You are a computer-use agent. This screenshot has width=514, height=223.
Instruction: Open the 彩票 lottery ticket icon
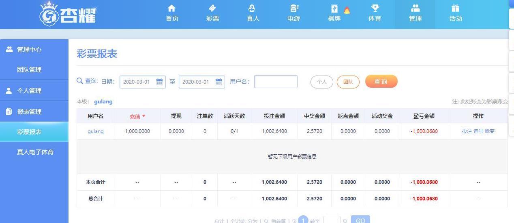point(212,8)
